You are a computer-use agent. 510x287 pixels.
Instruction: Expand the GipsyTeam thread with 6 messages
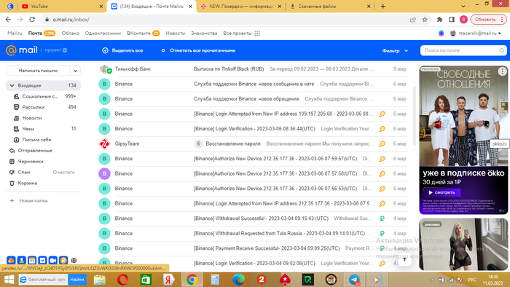pyautogui.click(x=198, y=143)
